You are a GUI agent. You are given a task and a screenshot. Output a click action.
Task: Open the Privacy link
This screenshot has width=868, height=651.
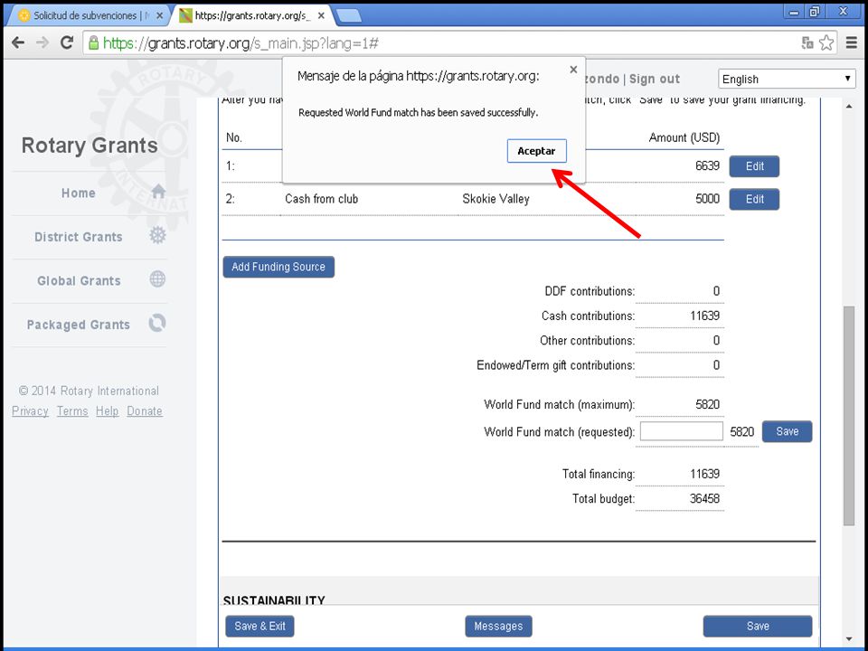coord(30,411)
